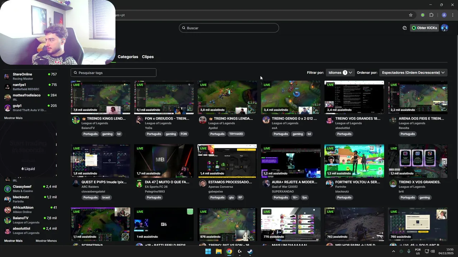Screen dimensions: 458x257
Task: Open DIA 47 stream thumbnail
Action: (164, 161)
